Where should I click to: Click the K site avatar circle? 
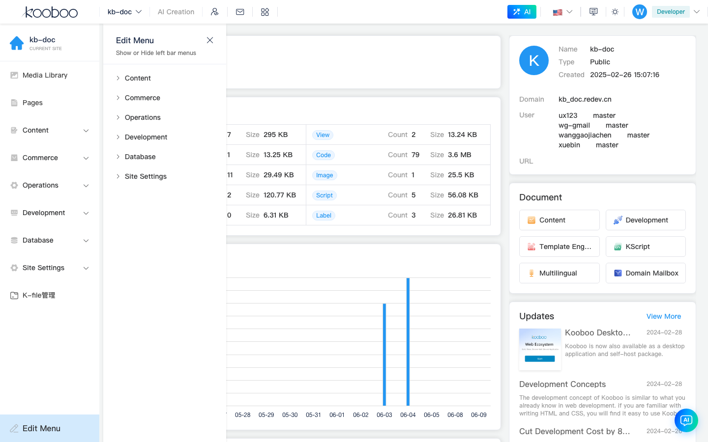[534, 60]
